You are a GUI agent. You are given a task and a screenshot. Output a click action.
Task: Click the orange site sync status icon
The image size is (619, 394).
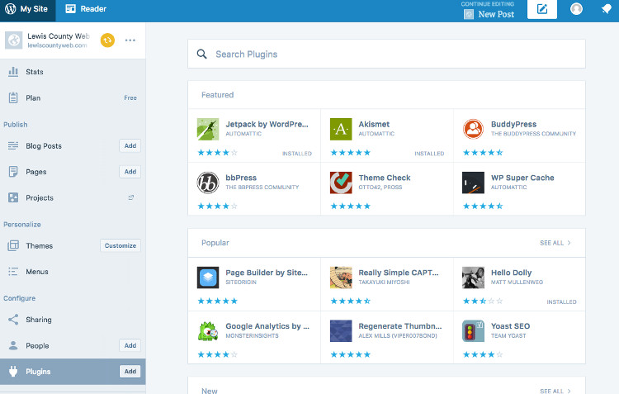(107, 40)
